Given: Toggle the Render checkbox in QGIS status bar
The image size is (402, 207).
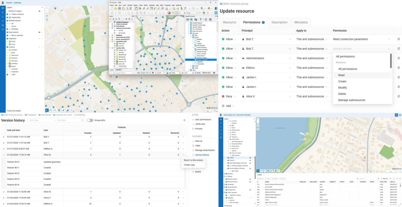Looking at the screenshot, I should click(x=196, y=73).
